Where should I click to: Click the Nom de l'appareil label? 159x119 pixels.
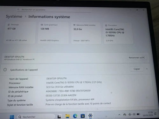[19, 79]
